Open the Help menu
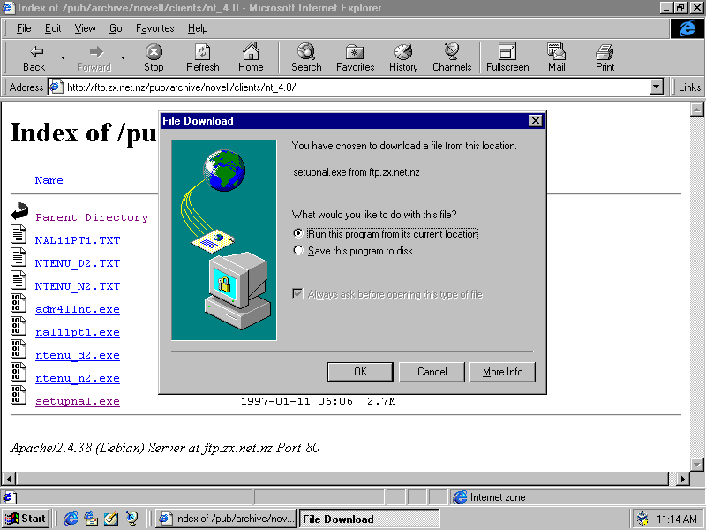This screenshot has width=706, height=530. coord(198,28)
